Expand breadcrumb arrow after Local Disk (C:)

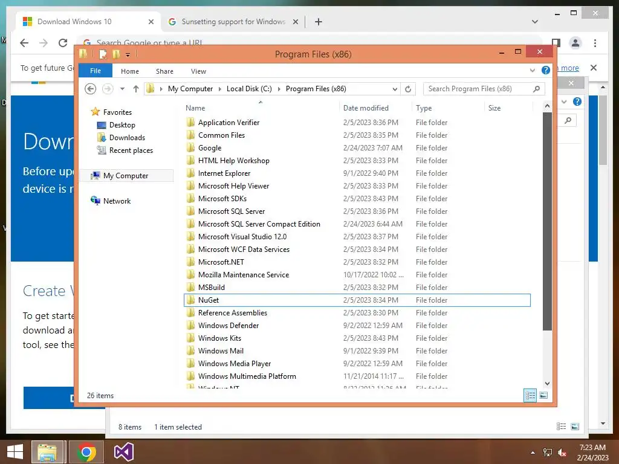pos(279,89)
